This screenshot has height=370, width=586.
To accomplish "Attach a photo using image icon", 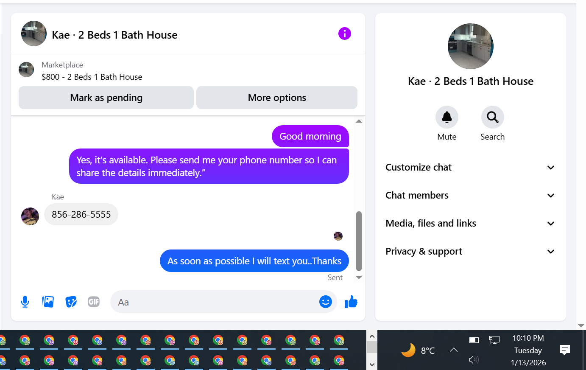I will tap(48, 302).
